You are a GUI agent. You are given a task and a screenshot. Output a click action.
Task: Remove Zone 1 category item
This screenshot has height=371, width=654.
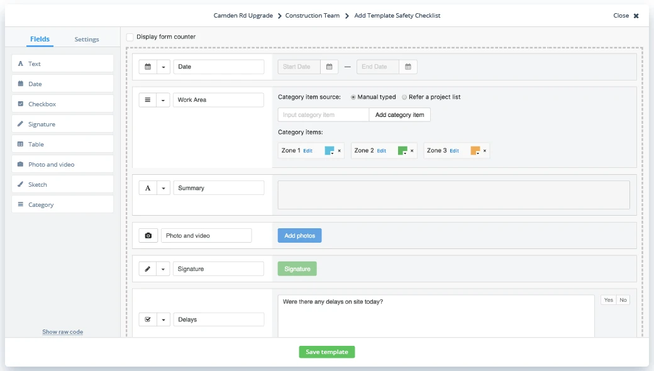coord(339,151)
